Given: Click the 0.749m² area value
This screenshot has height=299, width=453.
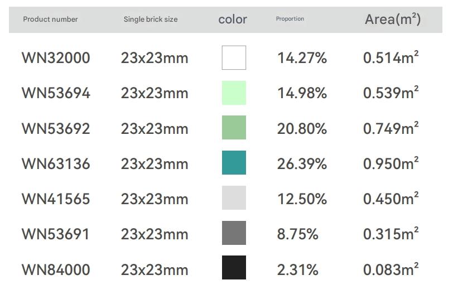Looking at the screenshot, I should click(x=391, y=128).
